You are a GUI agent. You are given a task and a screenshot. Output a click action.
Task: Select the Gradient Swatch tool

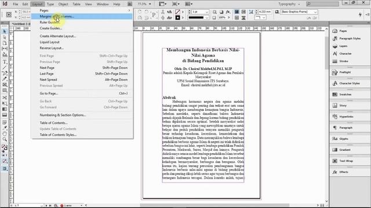(5, 109)
